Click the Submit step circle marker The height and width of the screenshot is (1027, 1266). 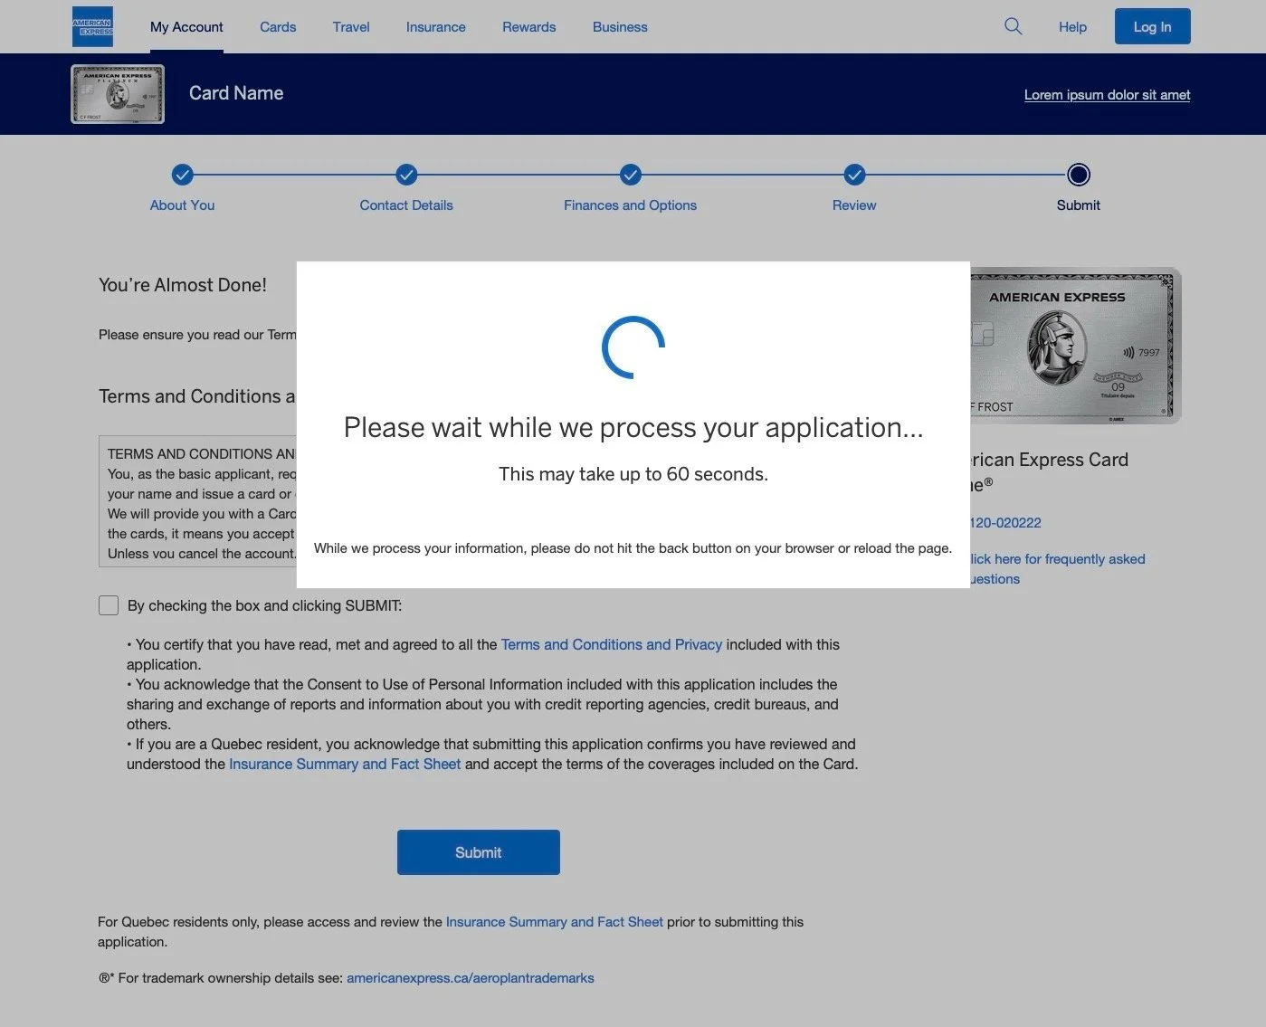coord(1079,175)
